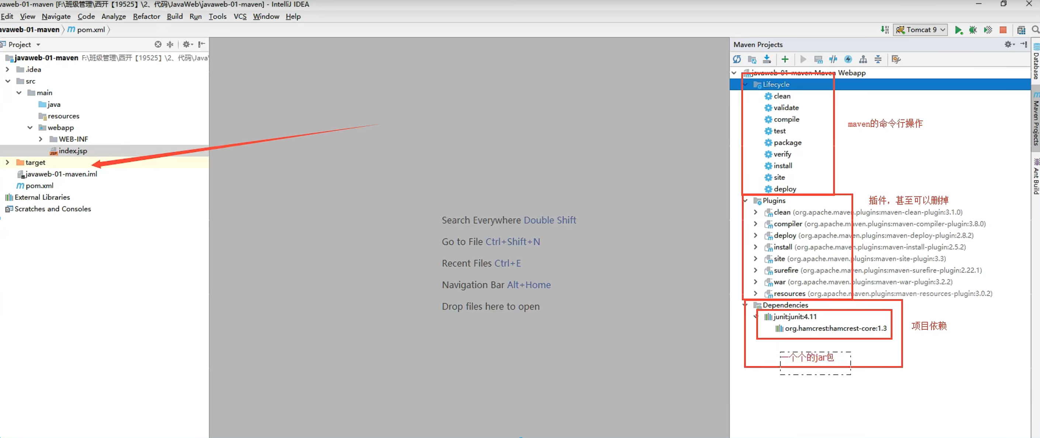Image resolution: width=1040 pixels, height=438 pixels.
Task: Open the Refactor menu
Action: tap(146, 17)
